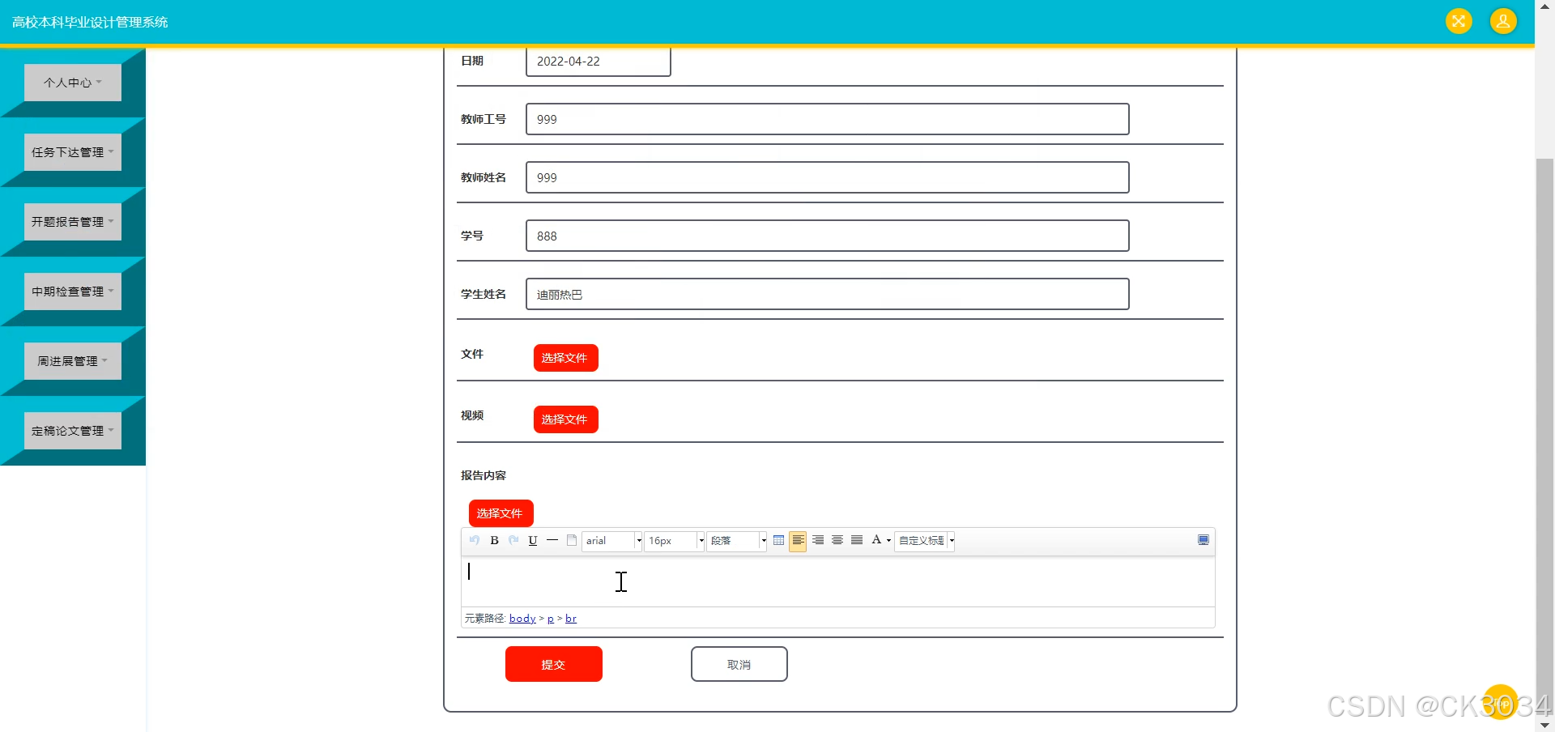Insert a horizontal line in the editor
This screenshot has height=732, width=1555.
(552, 540)
